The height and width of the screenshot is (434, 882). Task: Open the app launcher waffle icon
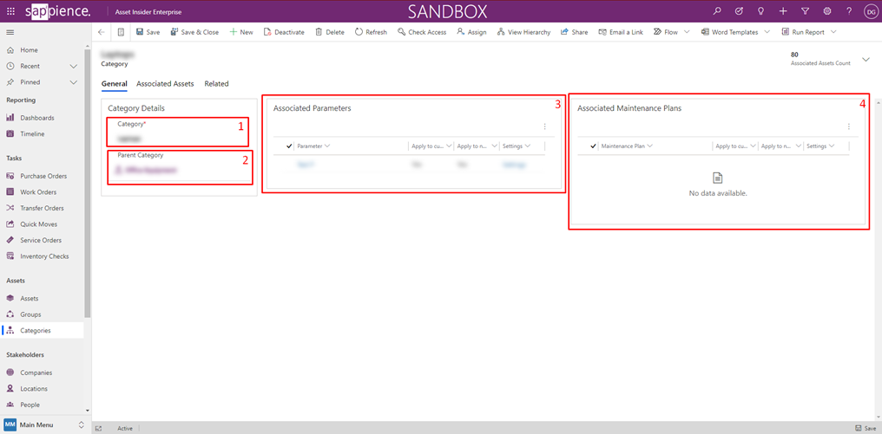(x=10, y=11)
